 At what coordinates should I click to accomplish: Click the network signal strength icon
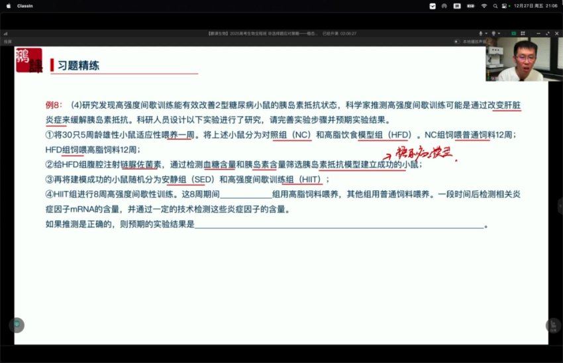pyautogui.click(x=6, y=33)
